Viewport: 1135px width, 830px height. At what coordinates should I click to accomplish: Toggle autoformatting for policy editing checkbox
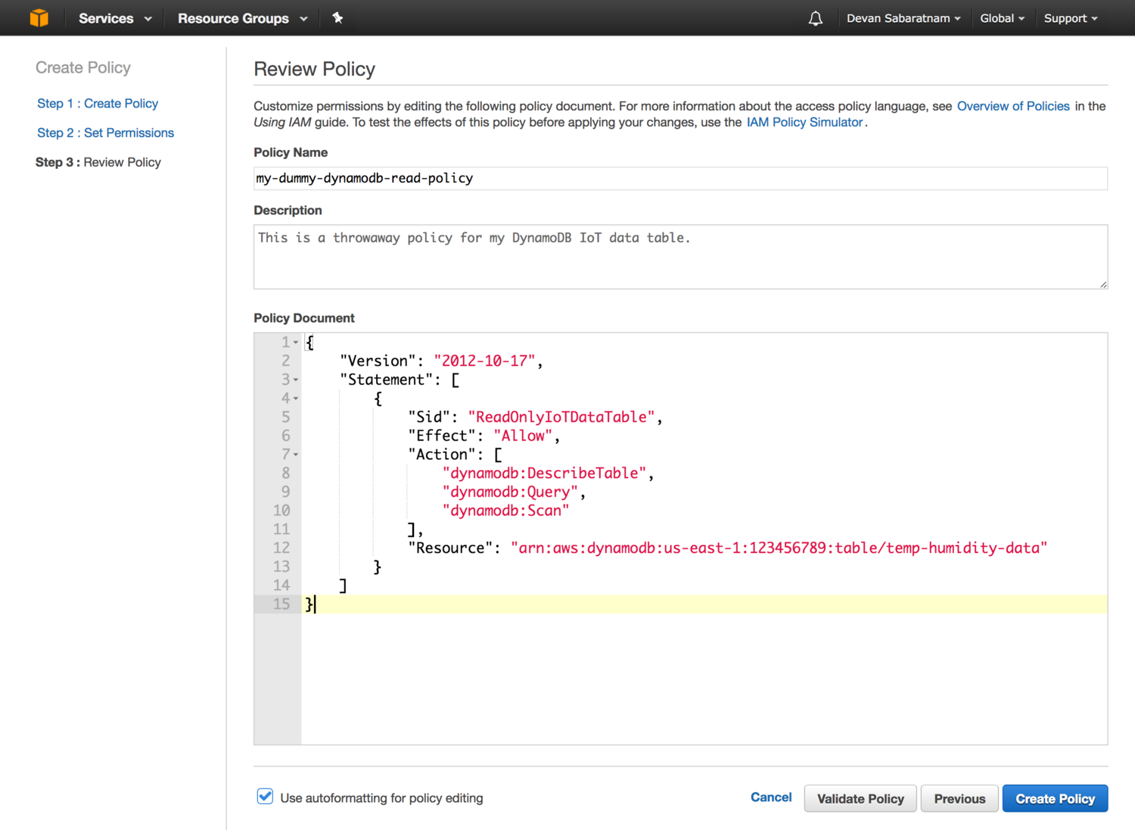[x=265, y=797]
